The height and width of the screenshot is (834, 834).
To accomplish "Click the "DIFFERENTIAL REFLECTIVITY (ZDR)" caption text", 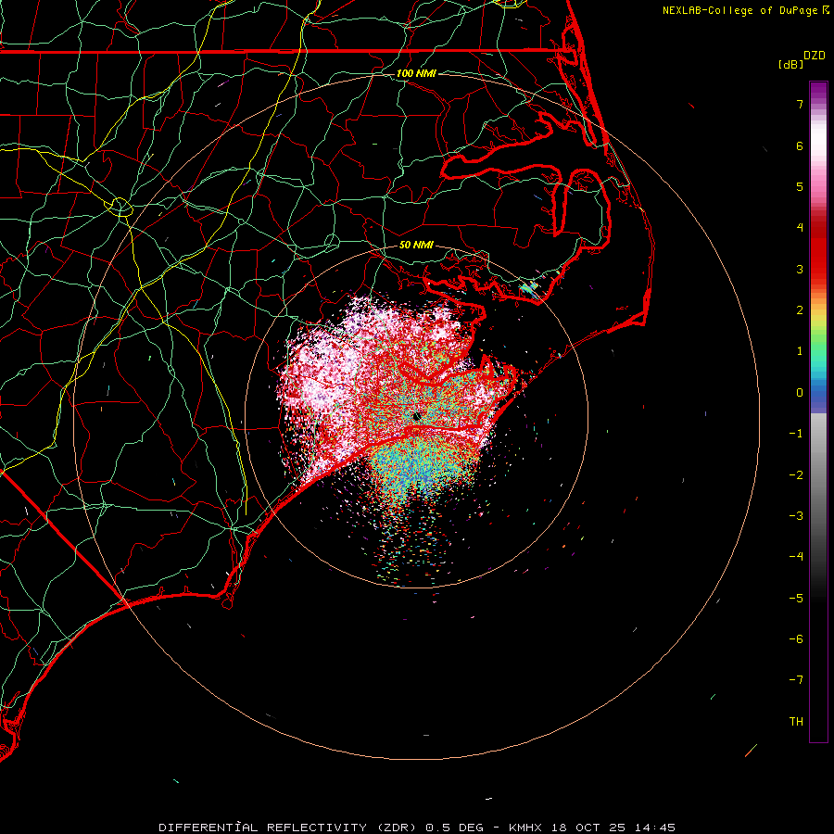I will tap(289, 828).
